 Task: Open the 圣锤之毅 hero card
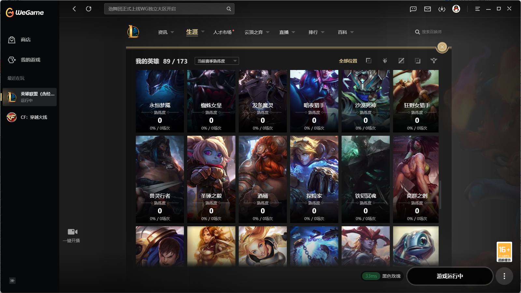click(x=211, y=179)
